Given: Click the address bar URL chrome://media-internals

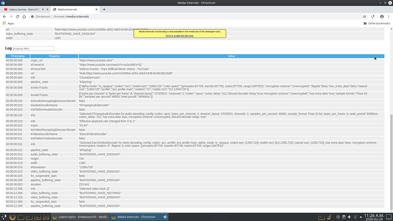Looking at the screenshot, I should pos(71,17).
